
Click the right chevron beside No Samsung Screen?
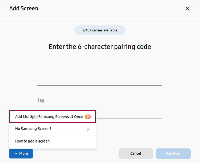(x=88, y=129)
